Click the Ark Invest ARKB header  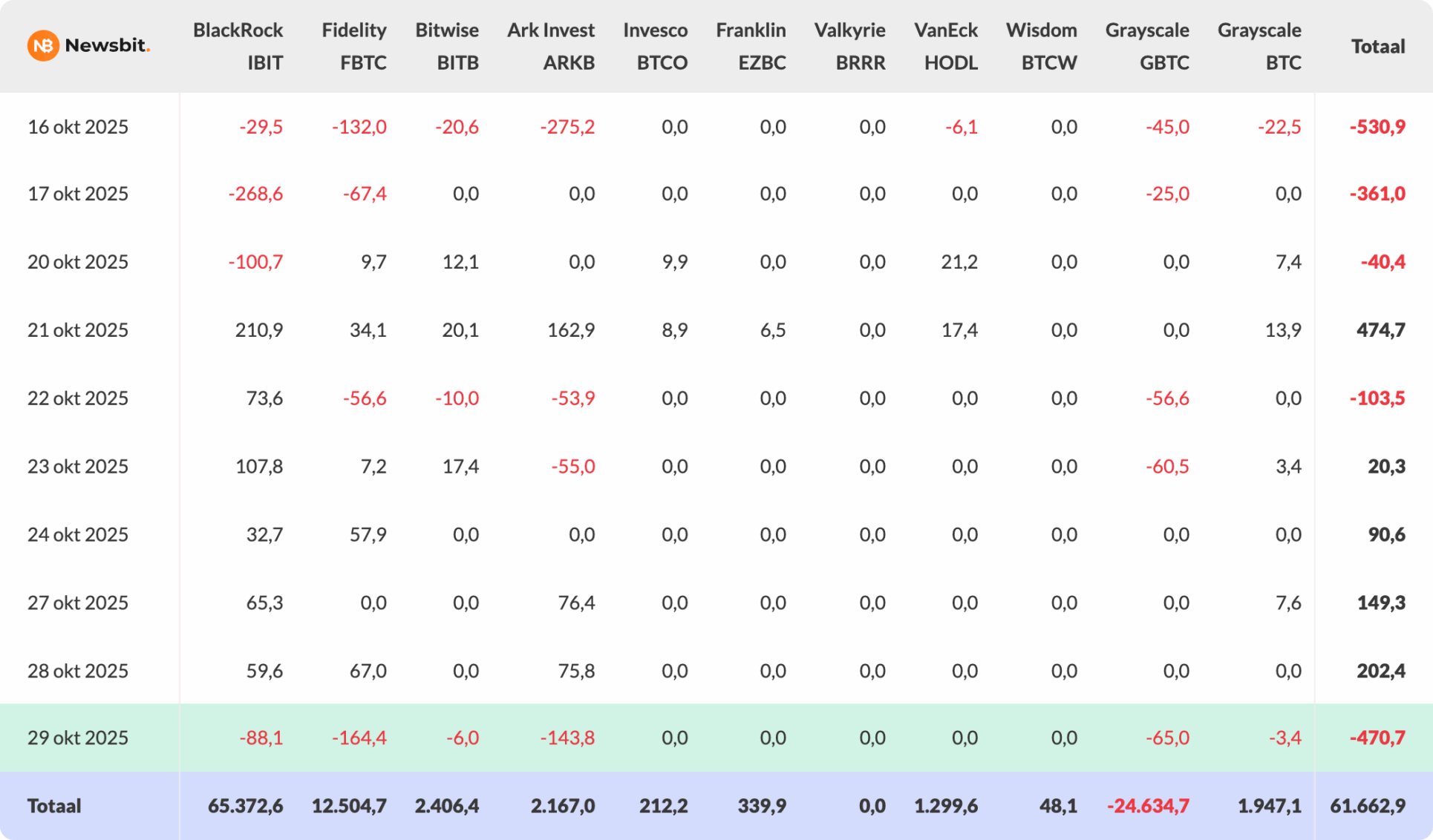551,46
